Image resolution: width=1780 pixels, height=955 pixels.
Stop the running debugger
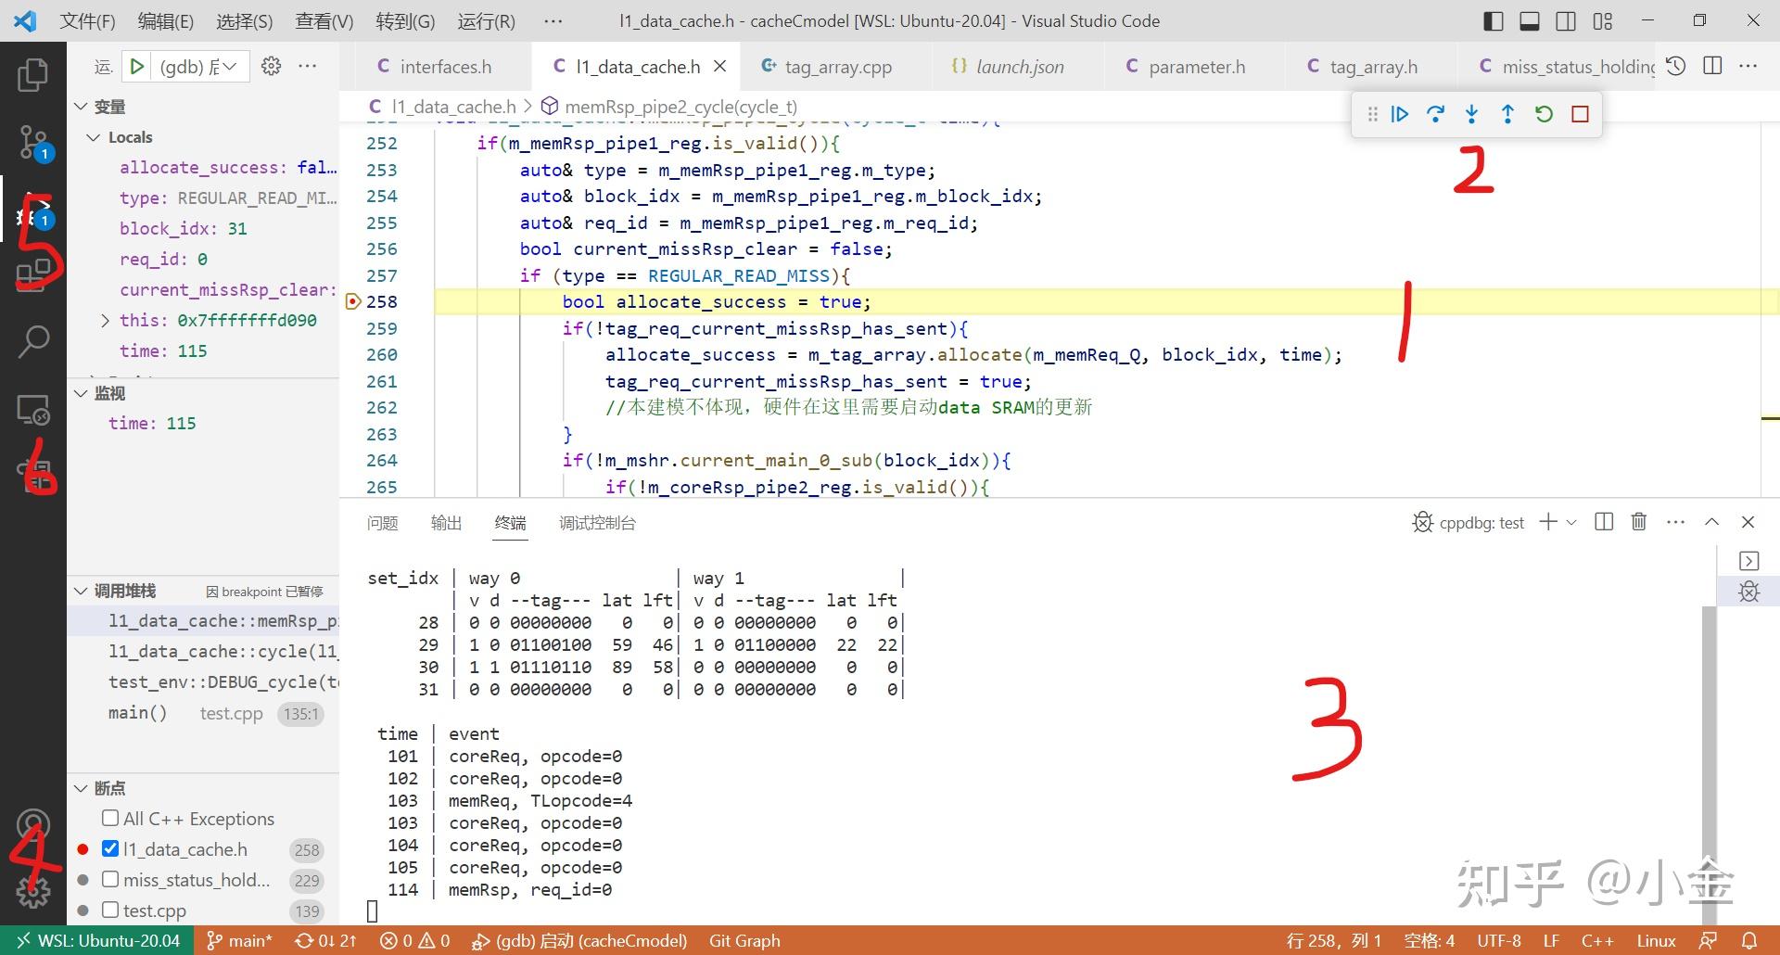tap(1580, 114)
